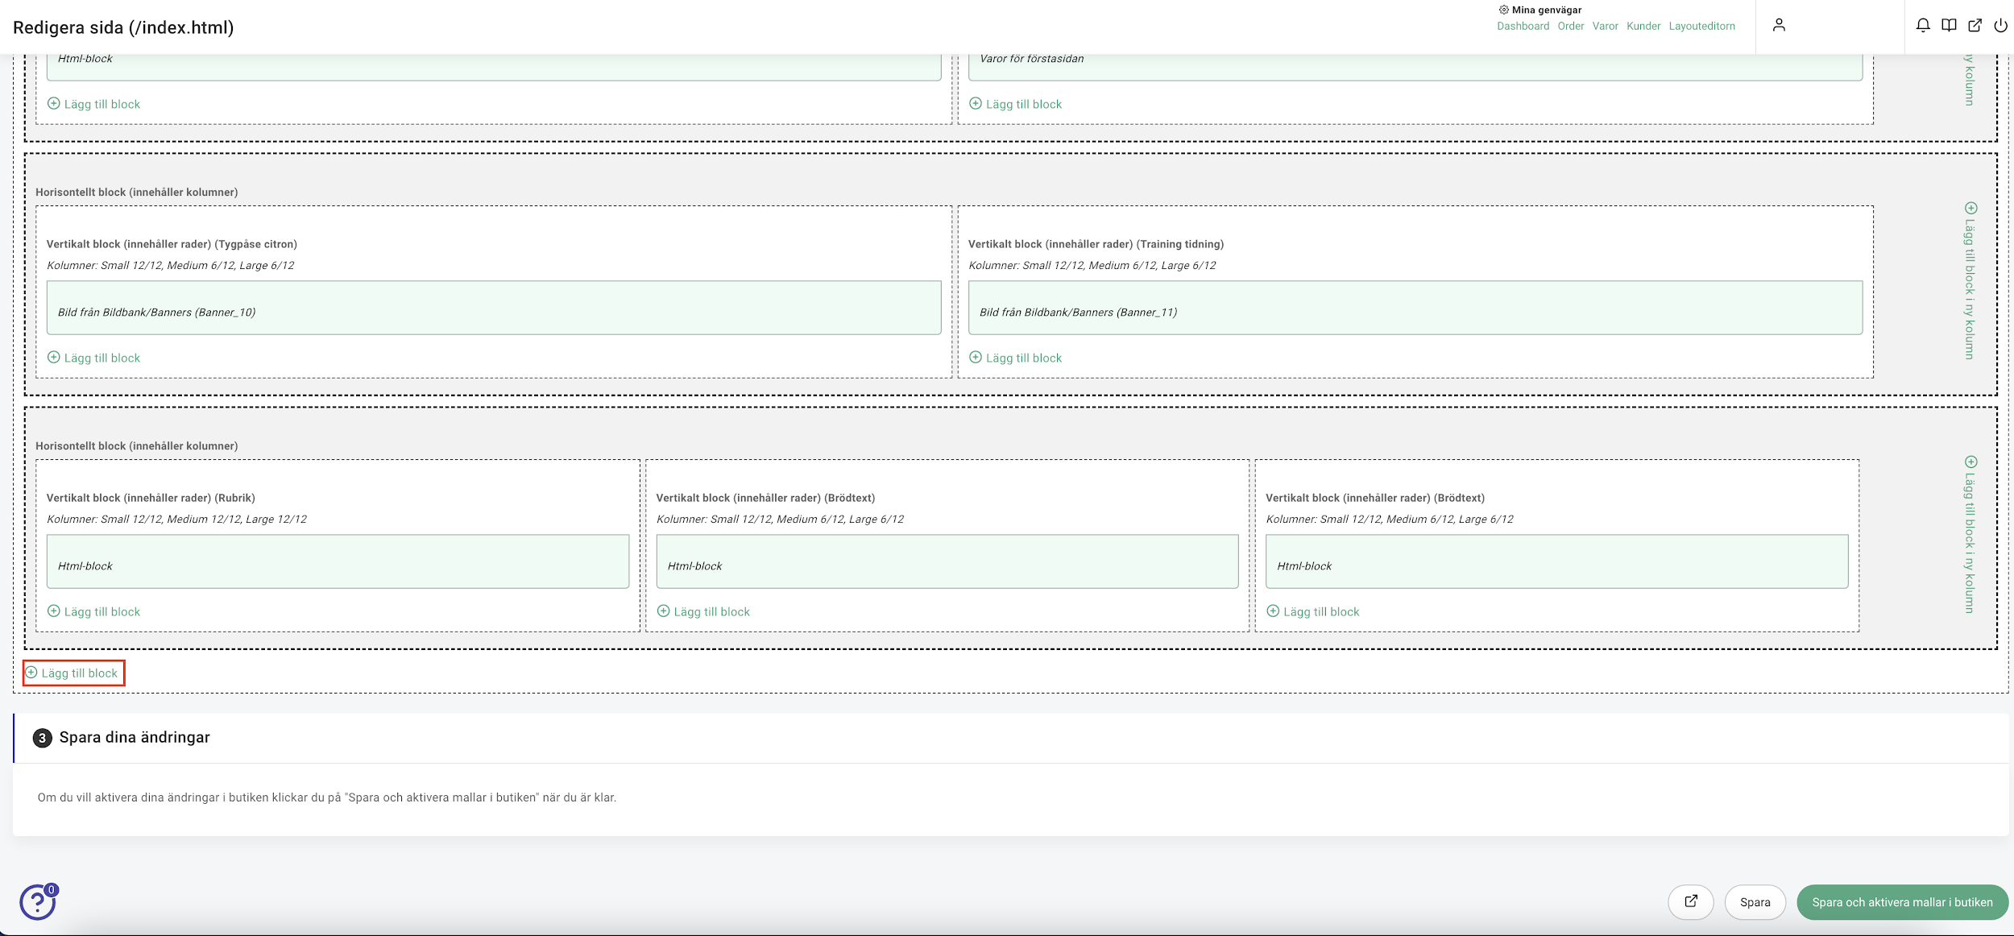Open shop in new window icon in header
2014x936 pixels.
point(1975,26)
